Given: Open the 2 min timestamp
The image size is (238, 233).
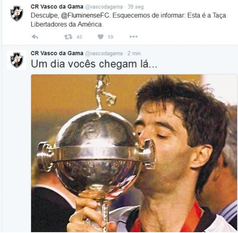Looking at the screenshot, I should [x=134, y=53].
